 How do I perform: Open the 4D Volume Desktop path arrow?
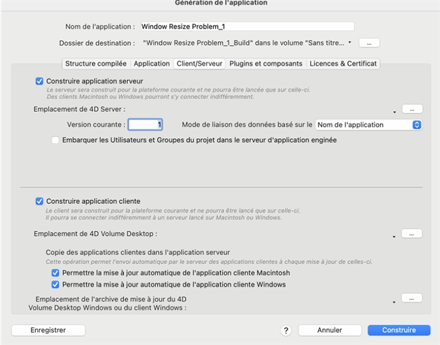point(394,236)
